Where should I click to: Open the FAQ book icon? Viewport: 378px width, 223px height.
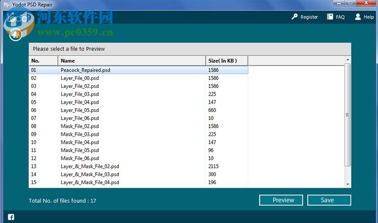330,17
